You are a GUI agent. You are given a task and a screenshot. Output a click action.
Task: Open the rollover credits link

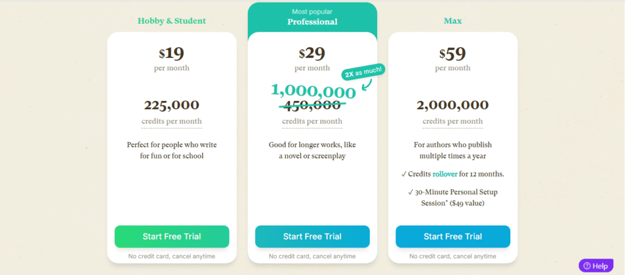(x=445, y=174)
